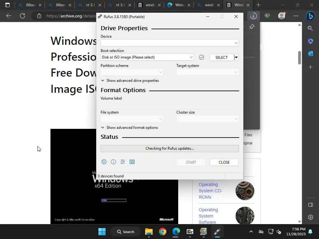Open Operating System CD-ROMs link

(x=211, y=191)
